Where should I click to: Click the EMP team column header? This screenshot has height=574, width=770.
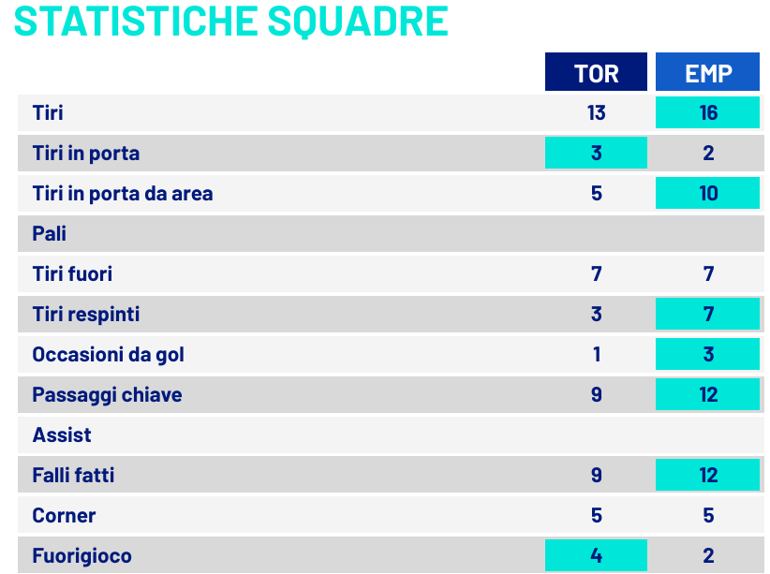pos(707,72)
